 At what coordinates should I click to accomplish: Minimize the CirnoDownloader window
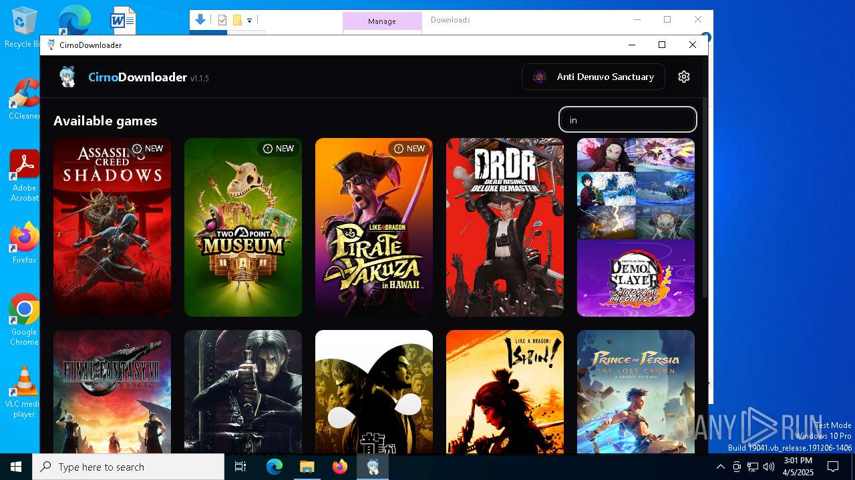pyautogui.click(x=632, y=45)
